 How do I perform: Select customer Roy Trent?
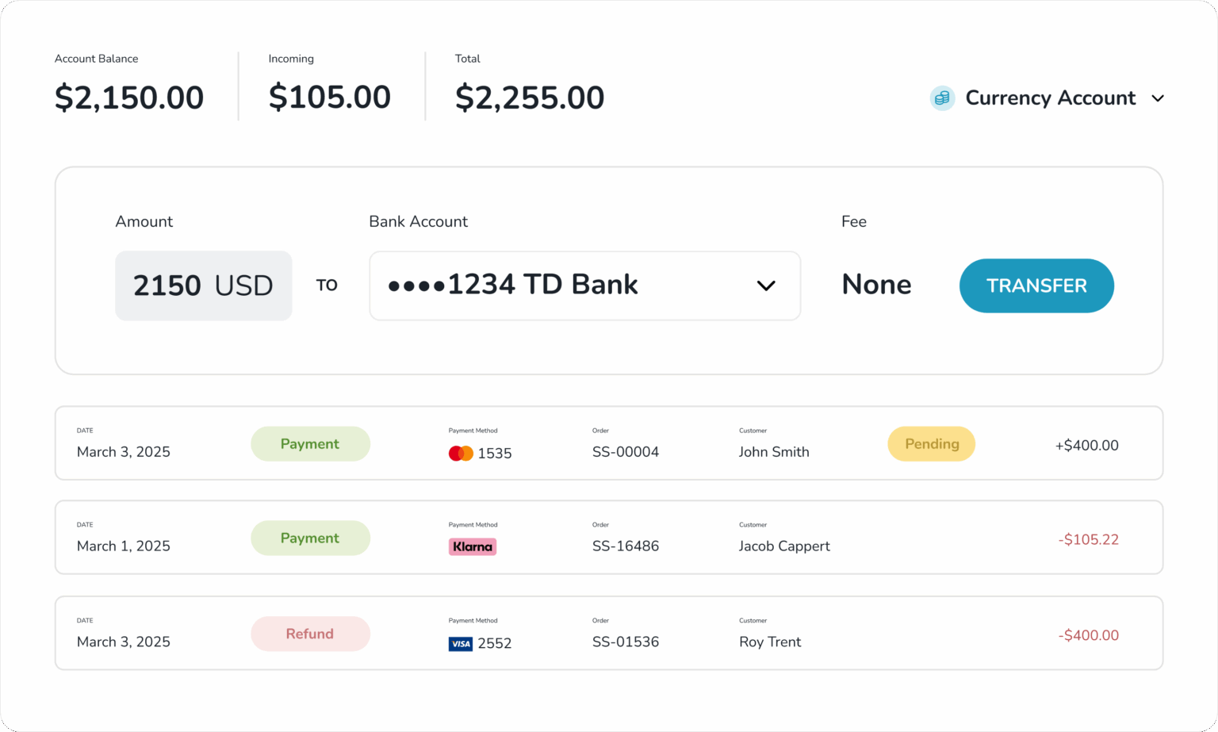click(x=770, y=642)
